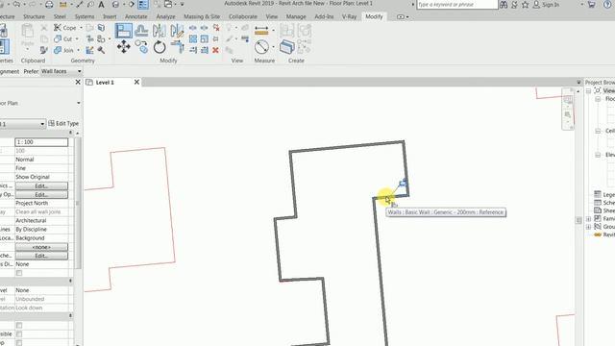Select the Move tool
Viewport: 615px width, 346px height.
coord(124,47)
